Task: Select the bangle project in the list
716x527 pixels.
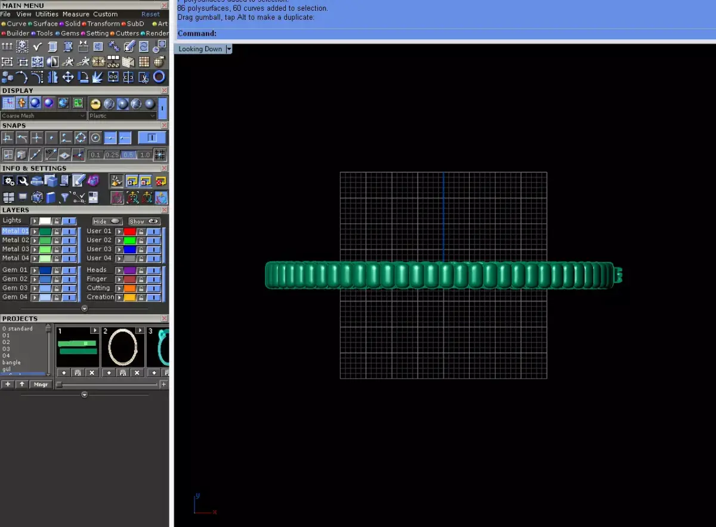Action: pyautogui.click(x=11, y=362)
